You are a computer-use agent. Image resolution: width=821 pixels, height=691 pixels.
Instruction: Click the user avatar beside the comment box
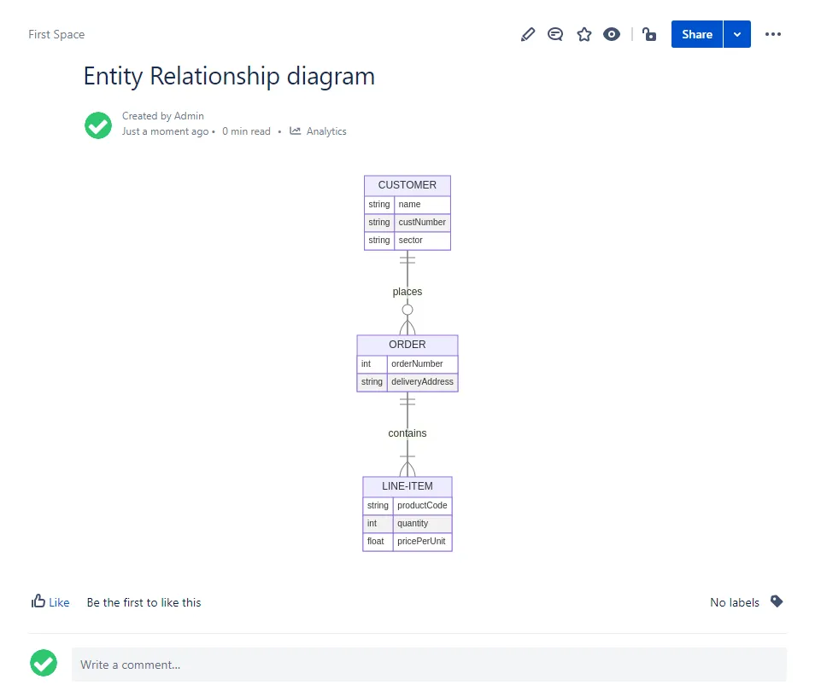click(x=44, y=663)
